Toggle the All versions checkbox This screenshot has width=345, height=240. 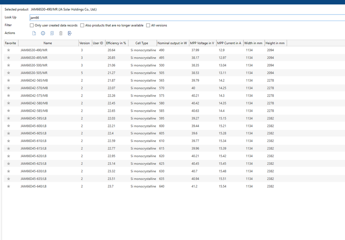coord(148,25)
